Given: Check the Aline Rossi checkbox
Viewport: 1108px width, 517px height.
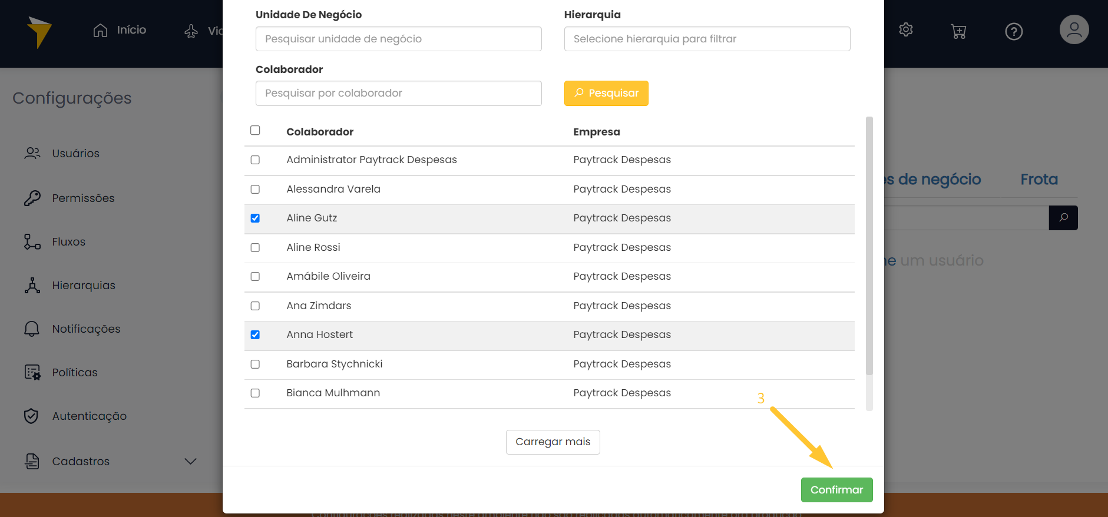Looking at the screenshot, I should point(255,247).
